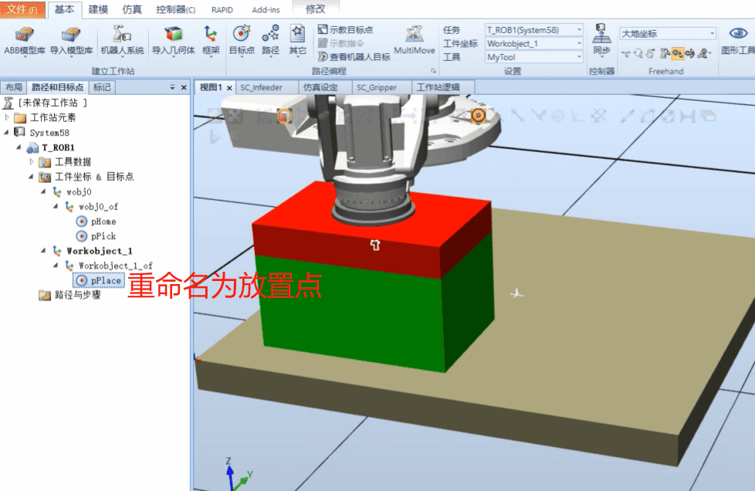Enable Freehand Jog Reorient mode
Image resolution: width=755 pixels, height=491 pixels.
point(690,53)
